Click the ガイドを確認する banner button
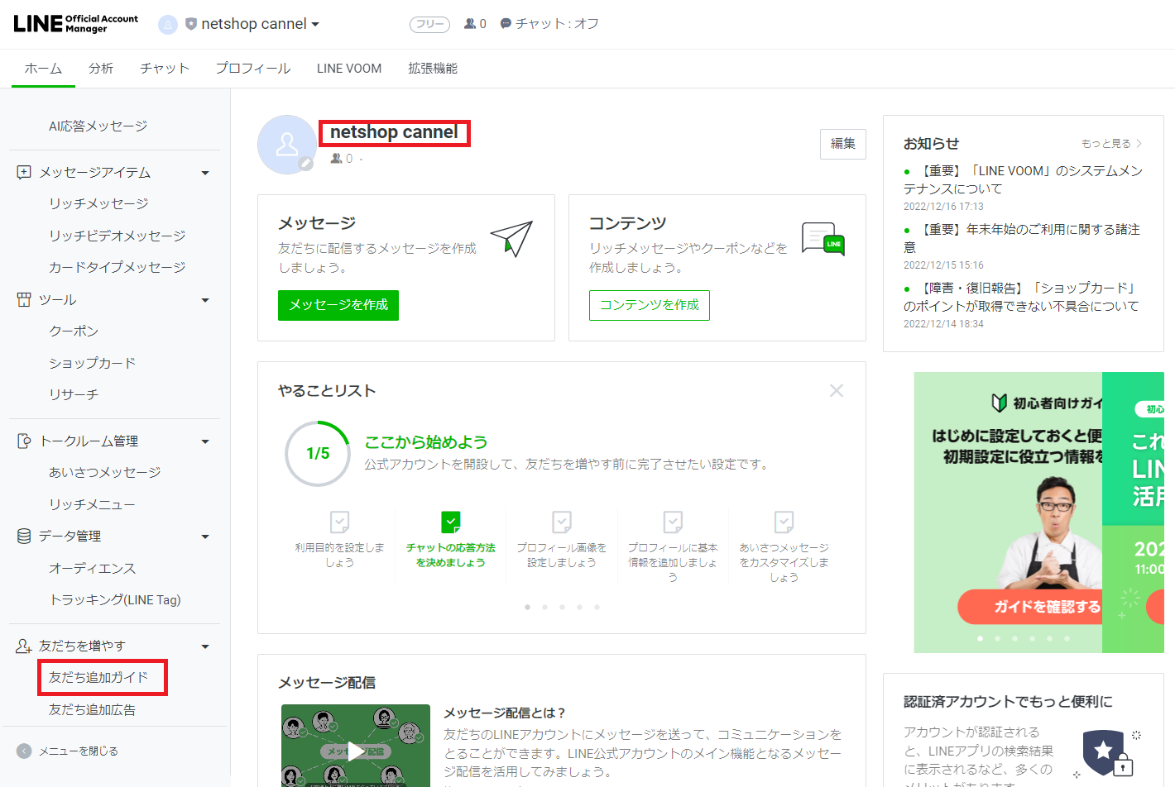Viewport: 1175px width, 787px height. pyautogui.click(x=1031, y=607)
